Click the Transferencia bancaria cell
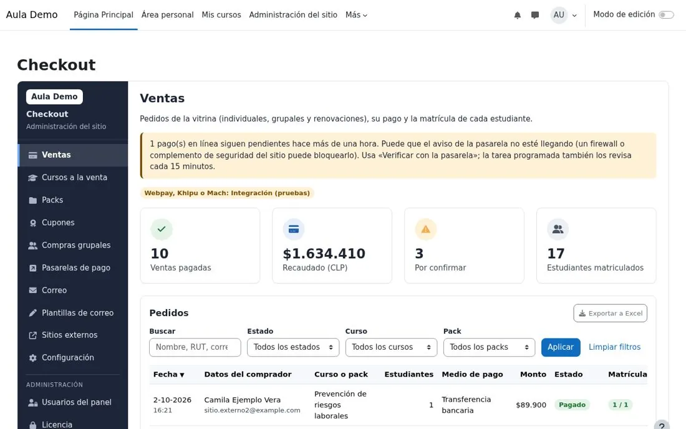This screenshot has width=686, height=429. (x=466, y=405)
